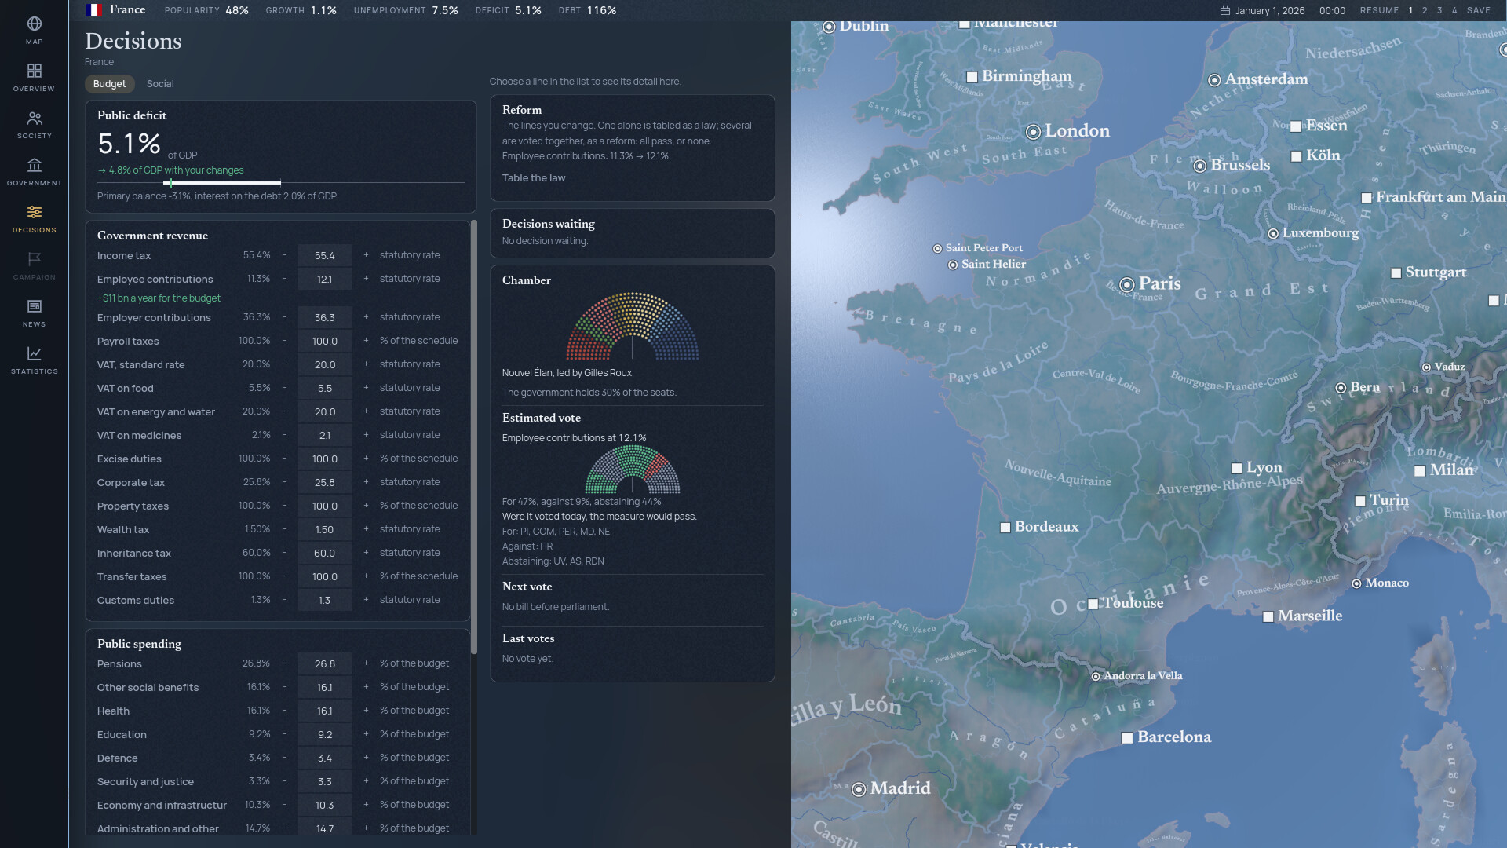
Task: Click RESUME to unpause the game
Action: coord(1379,11)
